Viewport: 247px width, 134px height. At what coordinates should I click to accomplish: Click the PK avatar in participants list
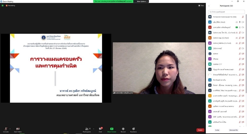[210, 17]
